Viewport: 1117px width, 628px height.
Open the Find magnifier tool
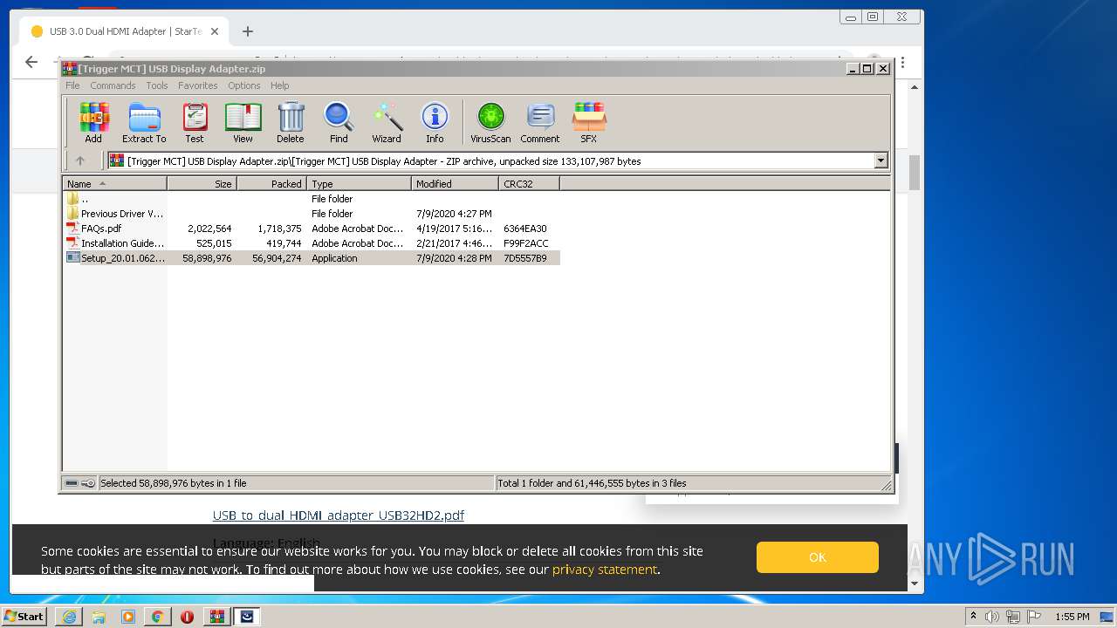tap(339, 123)
